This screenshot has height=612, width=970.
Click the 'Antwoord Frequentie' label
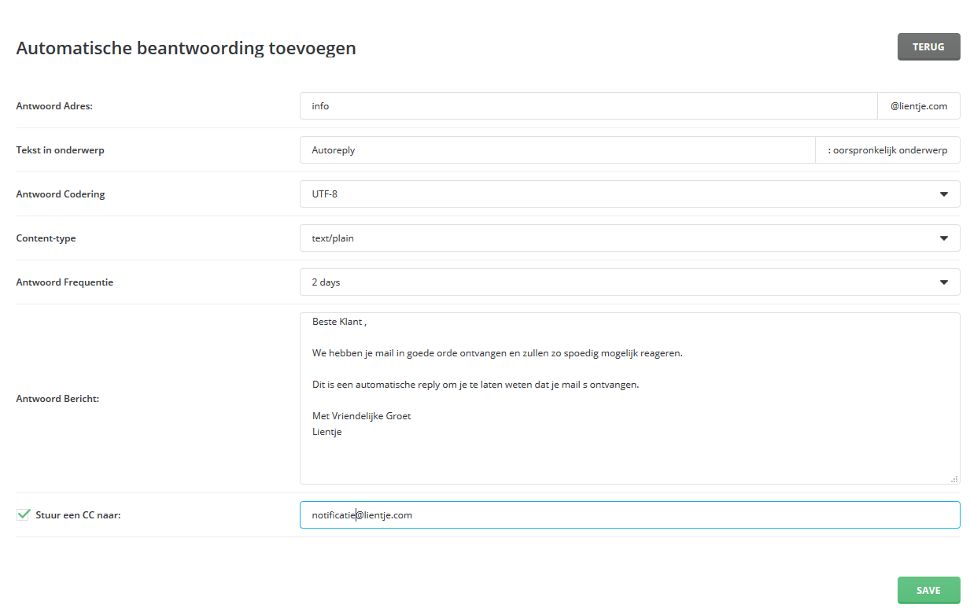pyautogui.click(x=65, y=282)
